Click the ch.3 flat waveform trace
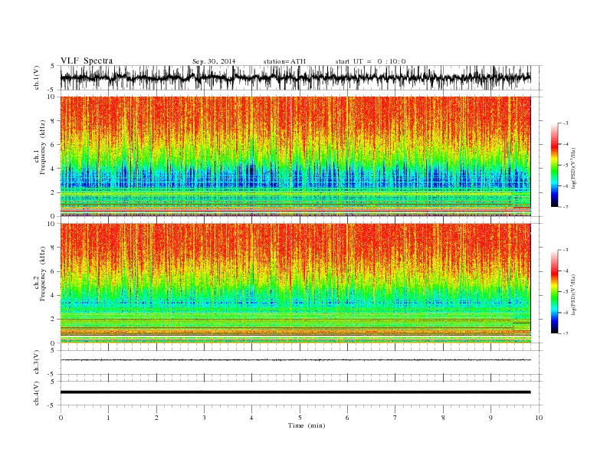The width and height of the screenshot is (607, 469). tap(295, 360)
